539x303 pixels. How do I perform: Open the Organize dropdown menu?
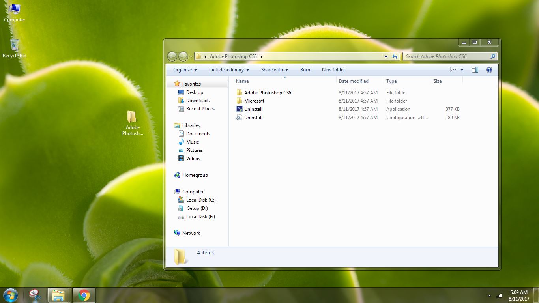click(x=185, y=70)
